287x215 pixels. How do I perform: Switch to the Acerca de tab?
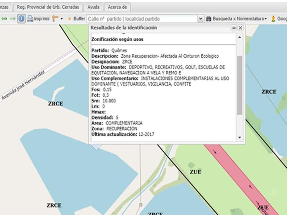[117, 7]
